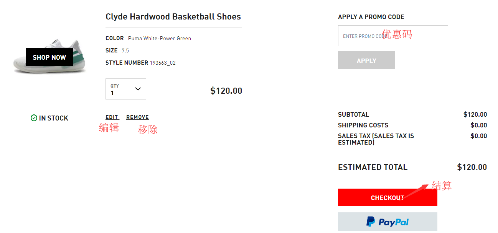Click the red 结算 annotation
This screenshot has height=233, width=498.
click(x=442, y=186)
